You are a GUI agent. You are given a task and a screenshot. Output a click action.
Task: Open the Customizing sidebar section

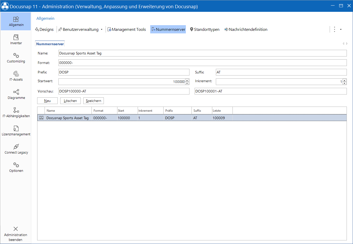point(16,58)
